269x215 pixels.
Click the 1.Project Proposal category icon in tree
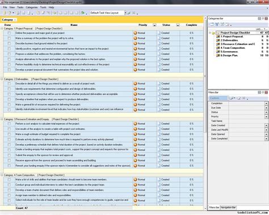pyautogui.click(x=218, y=36)
